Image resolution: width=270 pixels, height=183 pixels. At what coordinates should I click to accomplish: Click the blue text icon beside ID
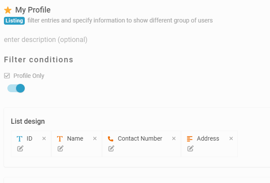[x=20, y=139]
